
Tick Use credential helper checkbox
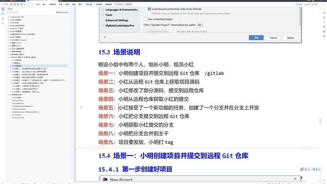pyautogui.click(x=145, y=19)
